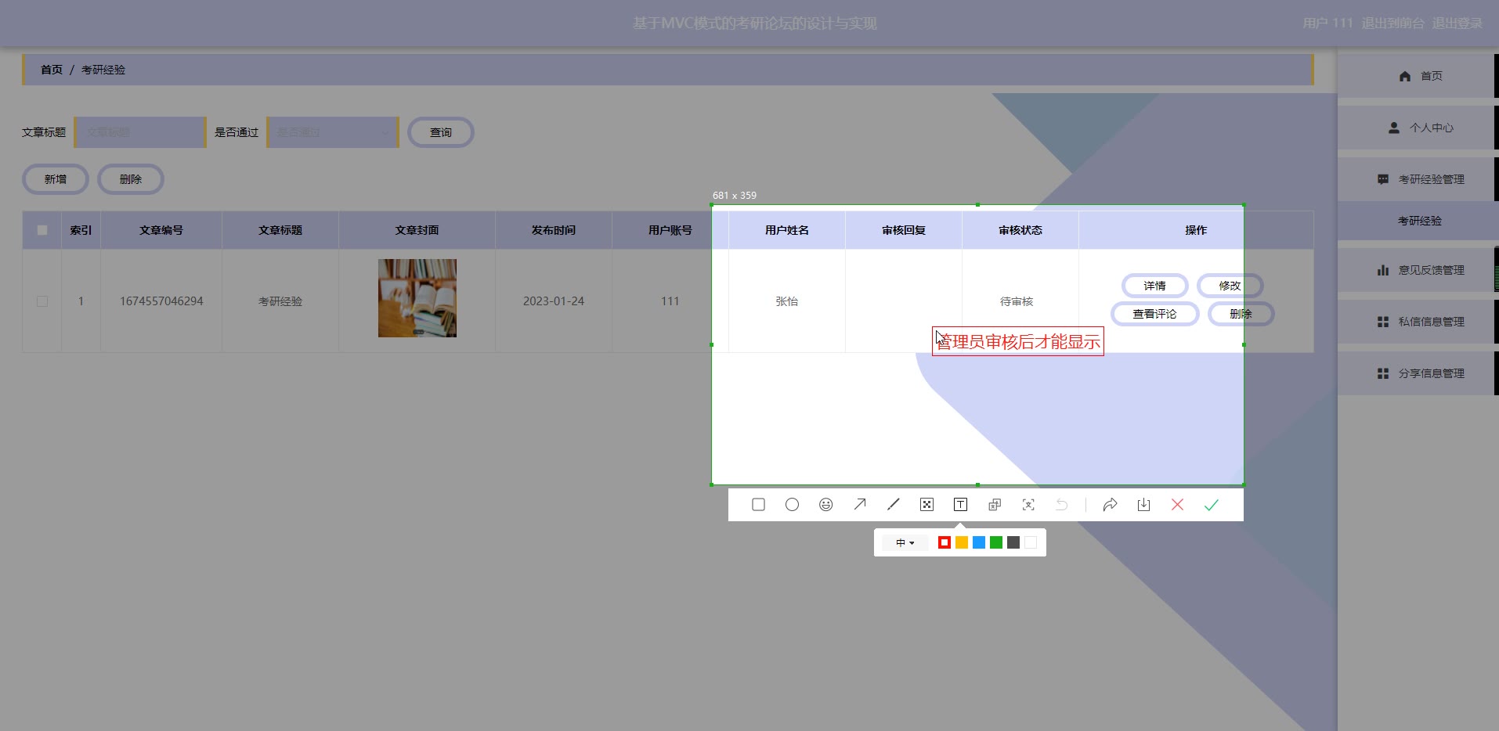This screenshot has height=731, width=1499.
Task: Select the arrow annotation tool
Action: (x=859, y=505)
